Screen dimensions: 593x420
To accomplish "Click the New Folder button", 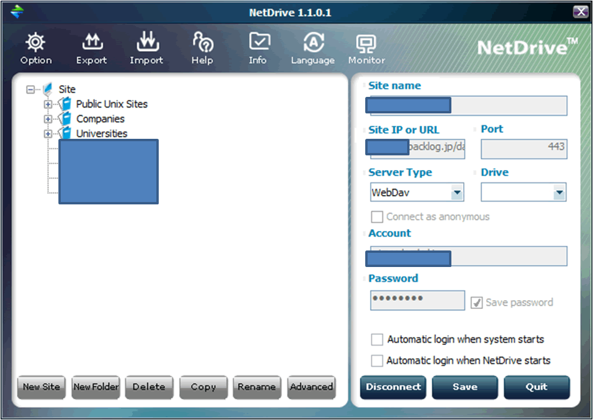I will (96, 387).
